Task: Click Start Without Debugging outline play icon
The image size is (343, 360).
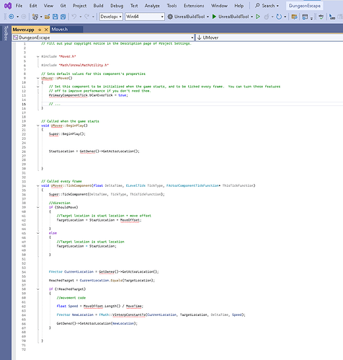Action: (258, 17)
